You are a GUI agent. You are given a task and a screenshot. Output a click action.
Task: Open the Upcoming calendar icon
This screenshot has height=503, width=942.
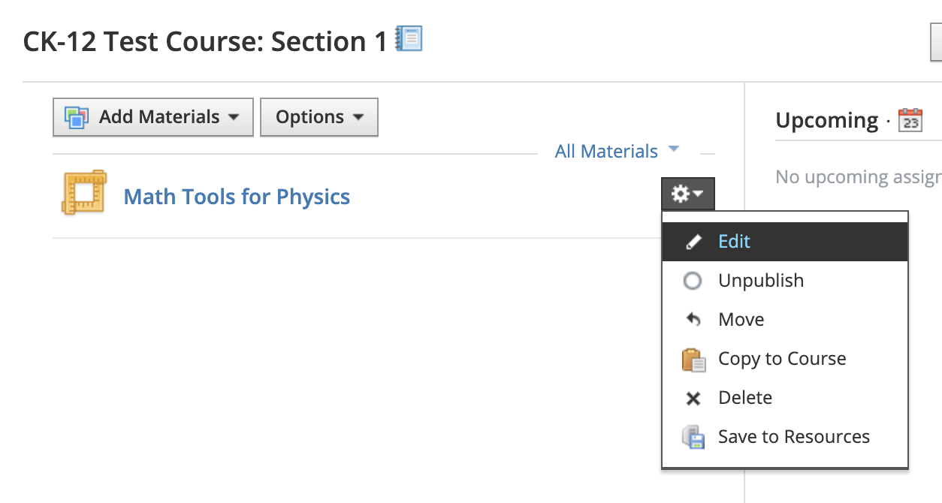(x=910, y=120)
